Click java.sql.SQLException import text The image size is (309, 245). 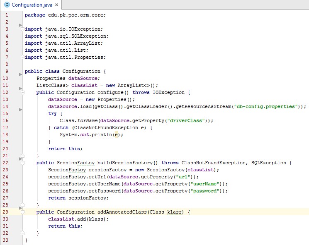75,36
